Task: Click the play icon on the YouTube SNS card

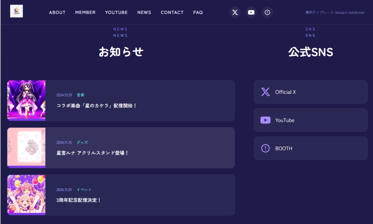Action: [x=265, y=120]
